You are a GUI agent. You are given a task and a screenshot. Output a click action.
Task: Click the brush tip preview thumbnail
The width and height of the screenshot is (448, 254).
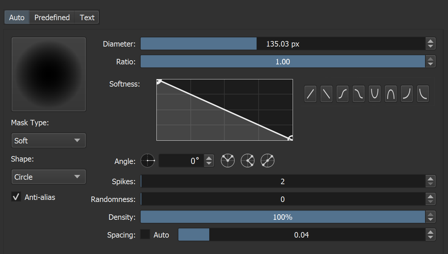[49, 74]
